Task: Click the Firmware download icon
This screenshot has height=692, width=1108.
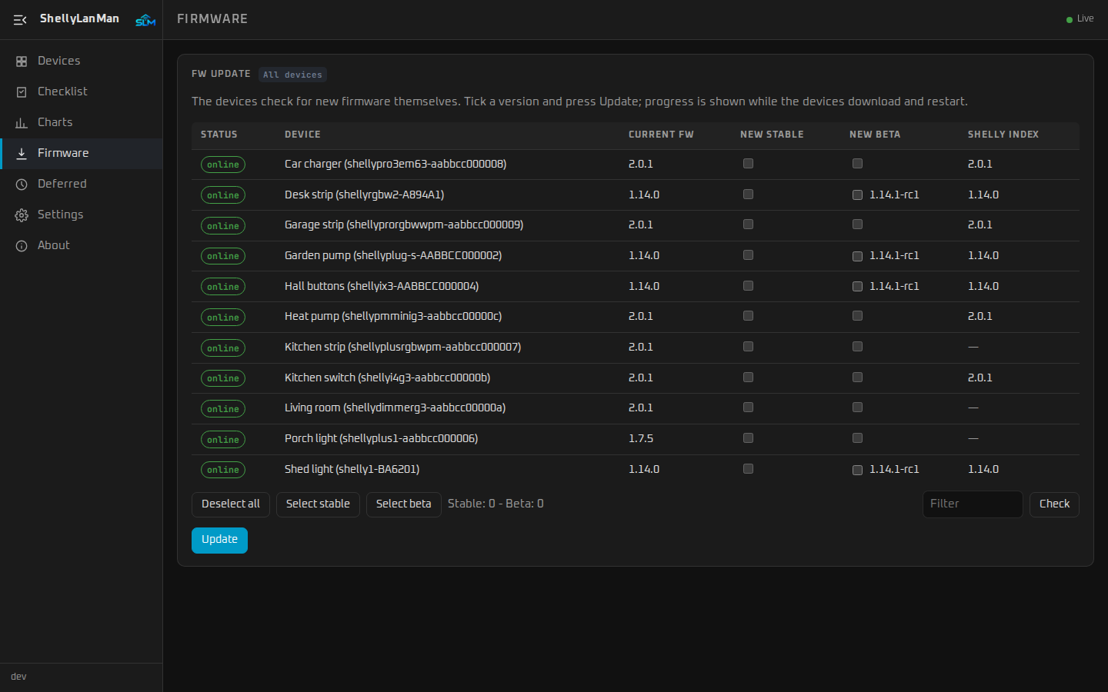Action: point(22,154)
